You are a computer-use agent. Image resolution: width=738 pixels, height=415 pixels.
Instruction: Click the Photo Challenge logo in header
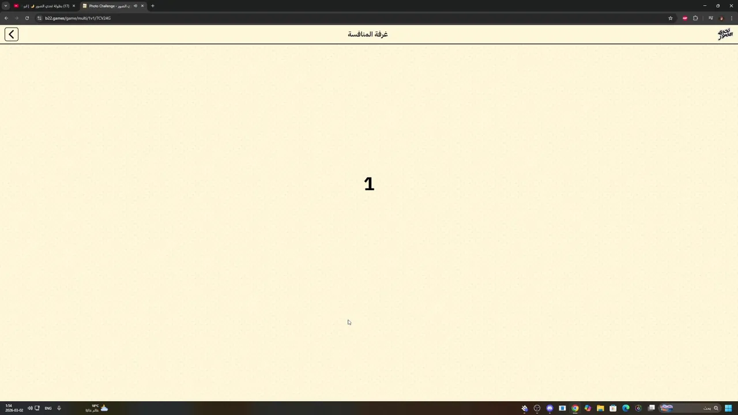pyautogui.click(x=725, y=35)
